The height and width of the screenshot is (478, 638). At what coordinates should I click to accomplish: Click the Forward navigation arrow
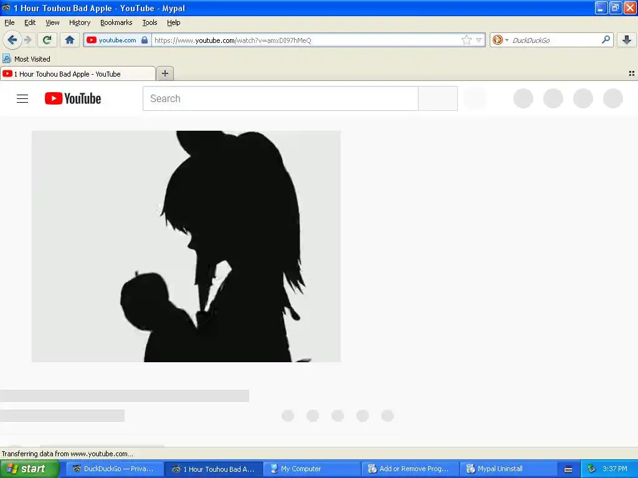point(27,40)
